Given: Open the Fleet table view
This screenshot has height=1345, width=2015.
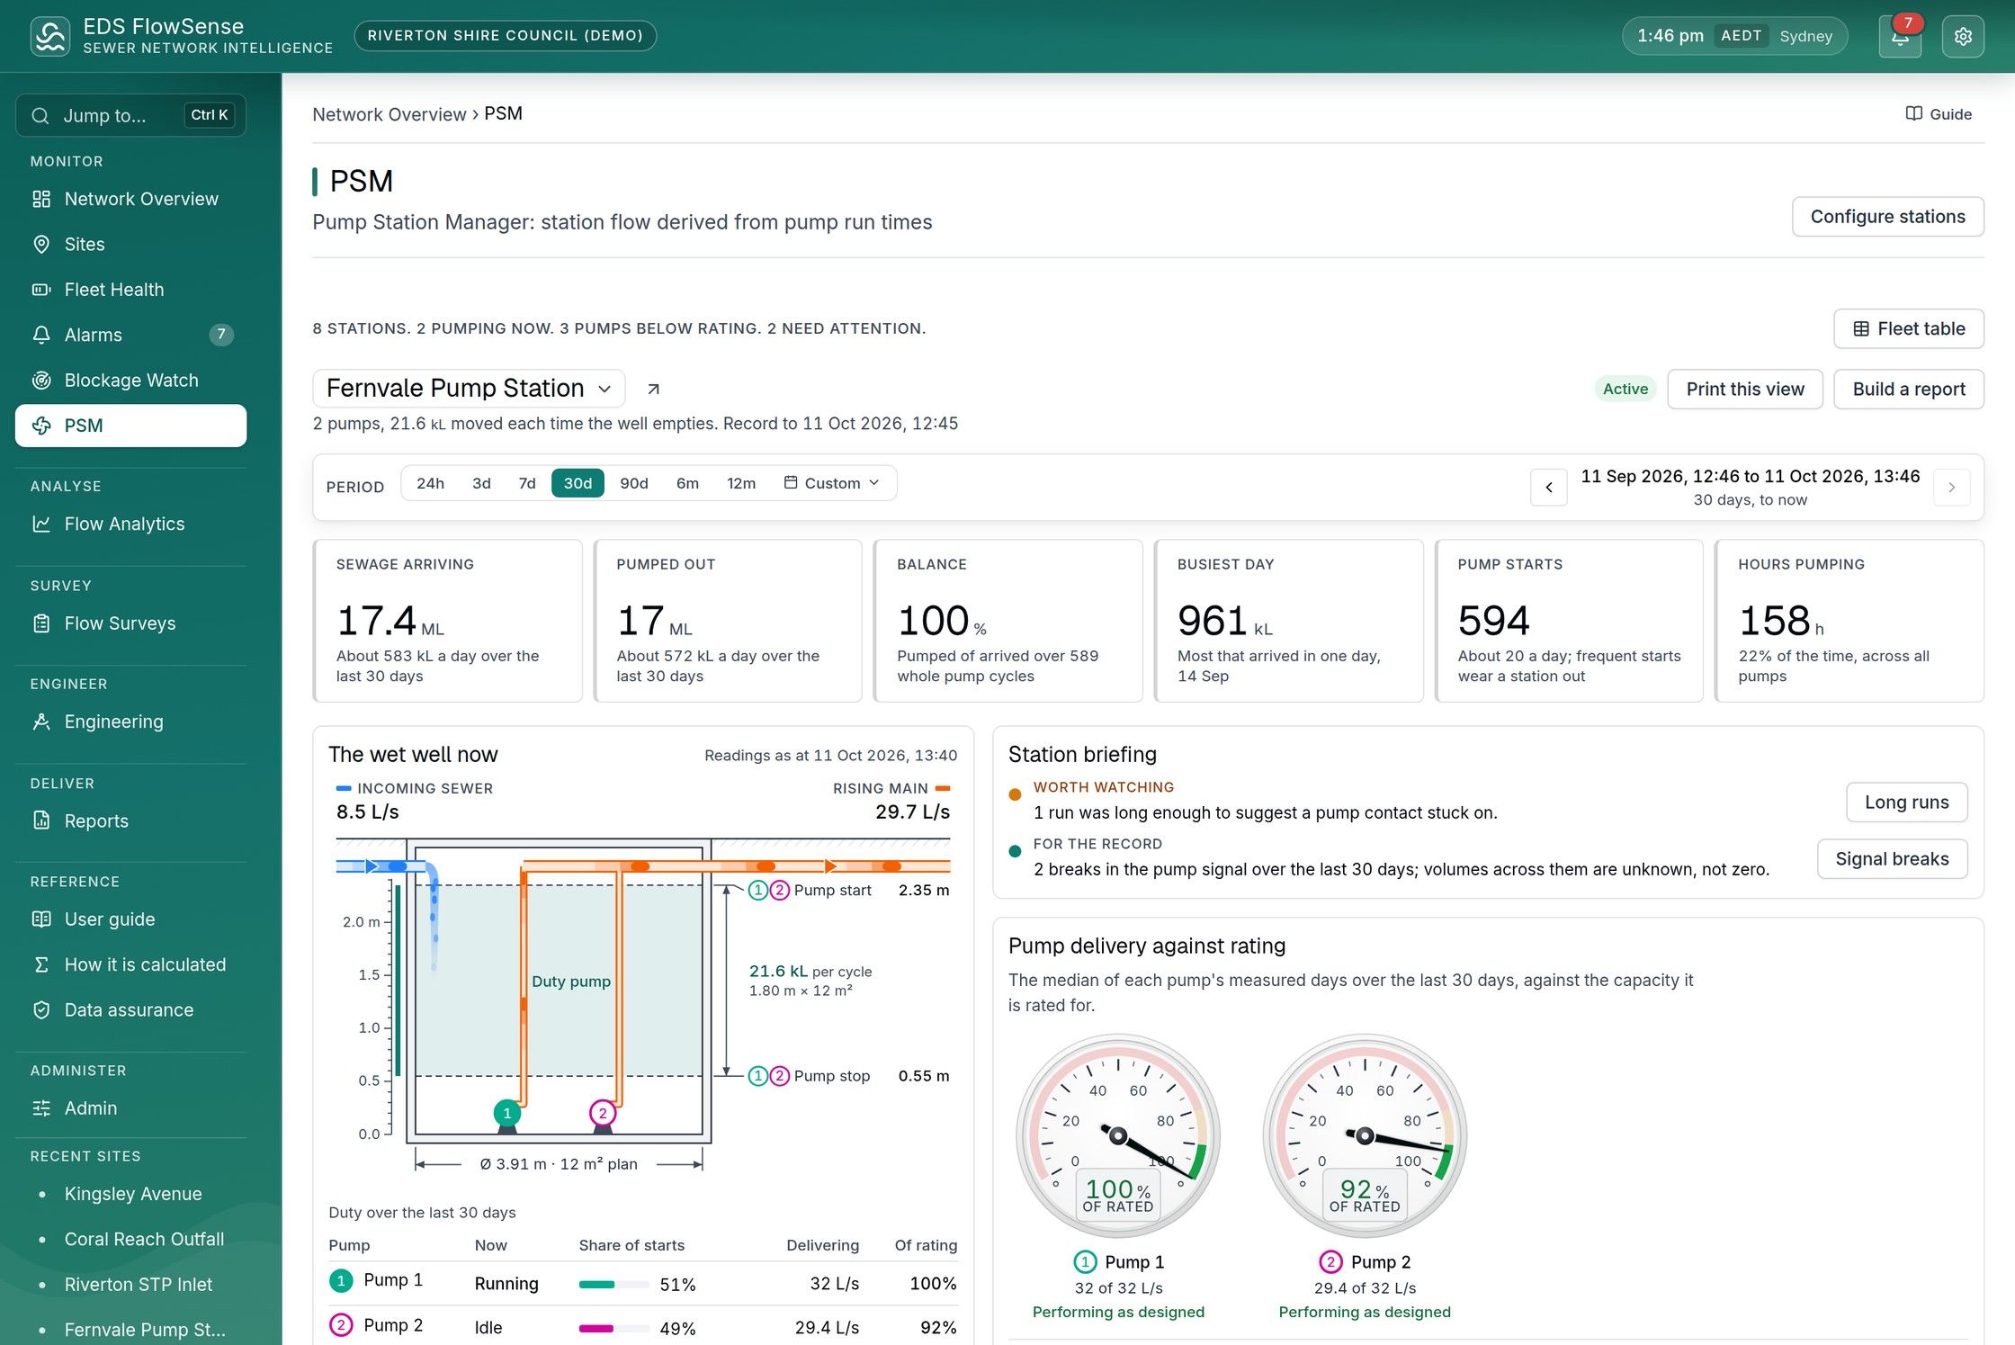Looking at the screenshot, I should (x=1909, y=328).
